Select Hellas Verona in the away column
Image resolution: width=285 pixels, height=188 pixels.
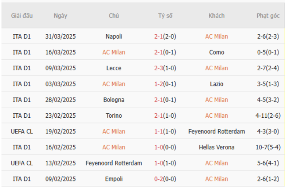pos(217,147)
